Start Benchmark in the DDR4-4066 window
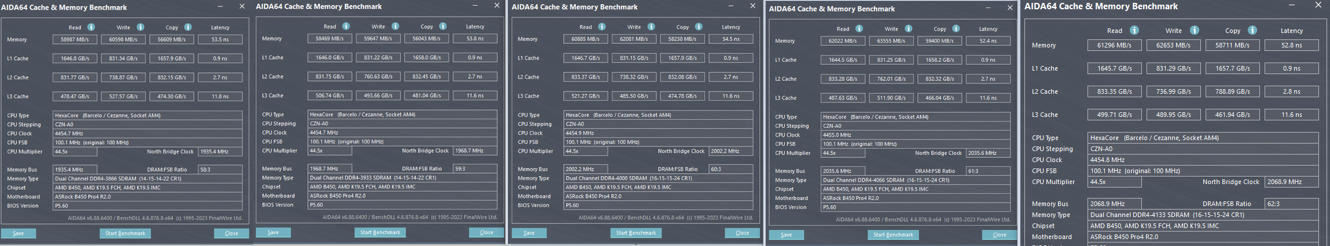 pos(893,235)
